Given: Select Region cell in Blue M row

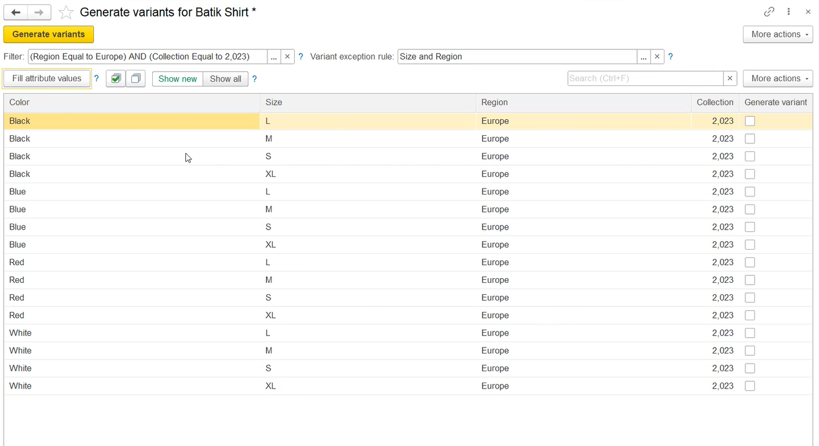Looking at the screenshot, I should [x=584, y=209].
